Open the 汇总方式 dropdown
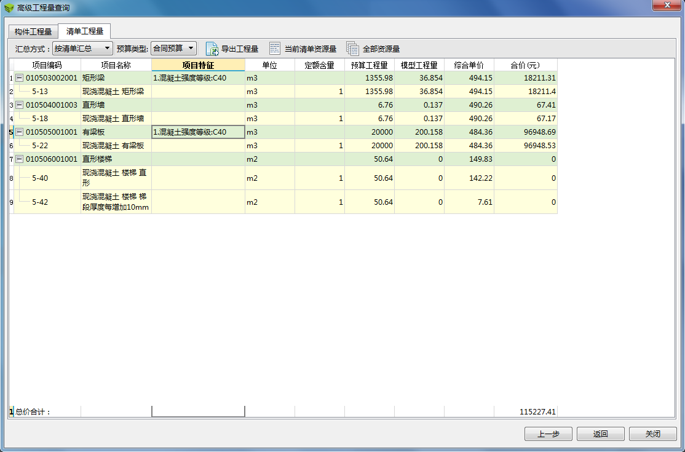Image resolution: width=685 pixels, height=452 pixels. click(82, 49)
